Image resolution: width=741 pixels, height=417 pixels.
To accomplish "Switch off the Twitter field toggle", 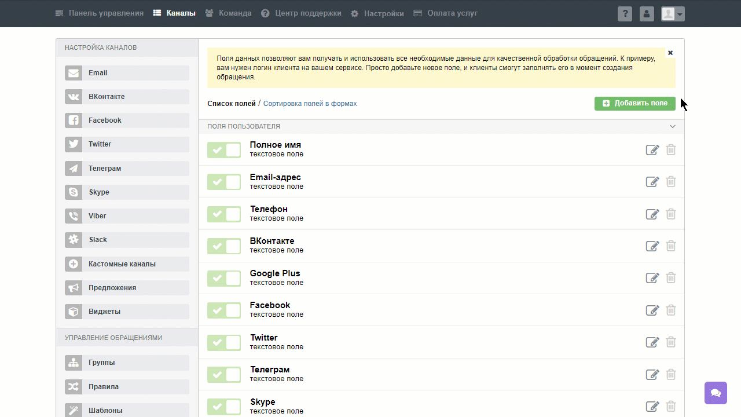I will pyautogui.click(x=224, y=342).
